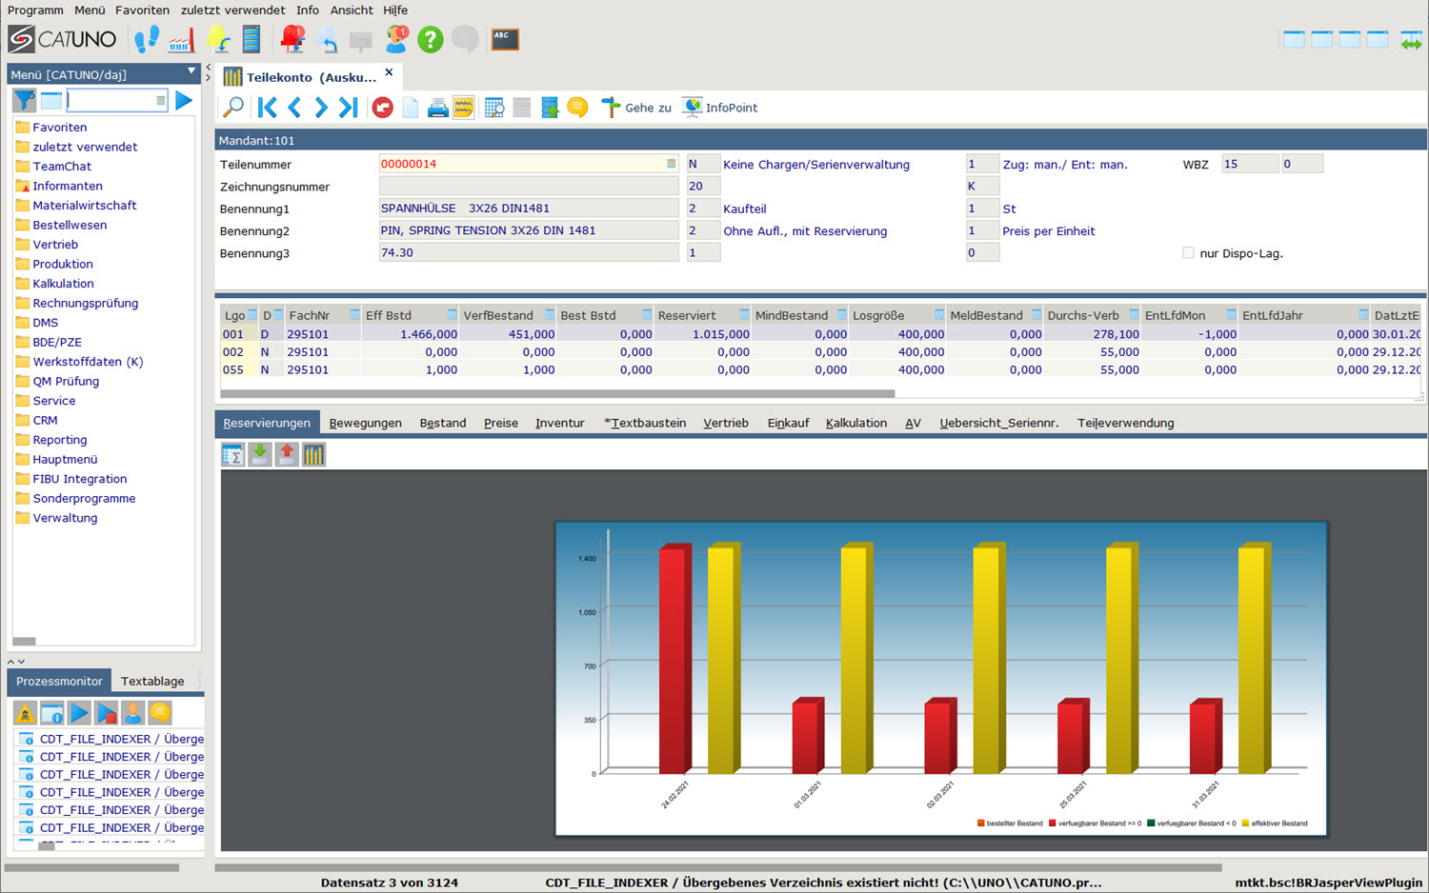Go to the next record arrow

[321, 108]
